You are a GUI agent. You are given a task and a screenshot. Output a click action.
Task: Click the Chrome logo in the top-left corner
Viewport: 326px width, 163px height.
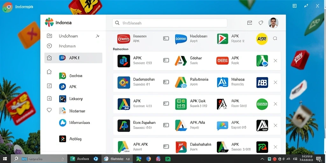[8, 7]
